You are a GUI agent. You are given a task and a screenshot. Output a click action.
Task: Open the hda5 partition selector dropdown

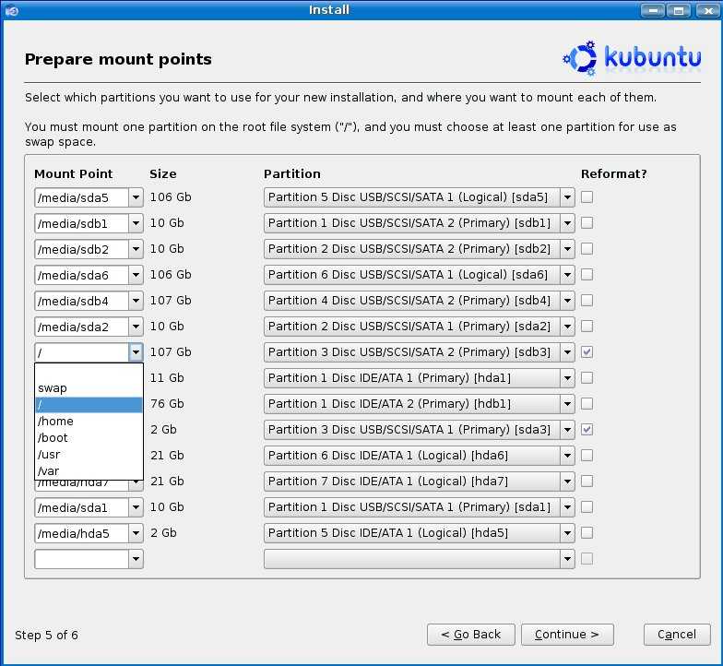point(566,532)
